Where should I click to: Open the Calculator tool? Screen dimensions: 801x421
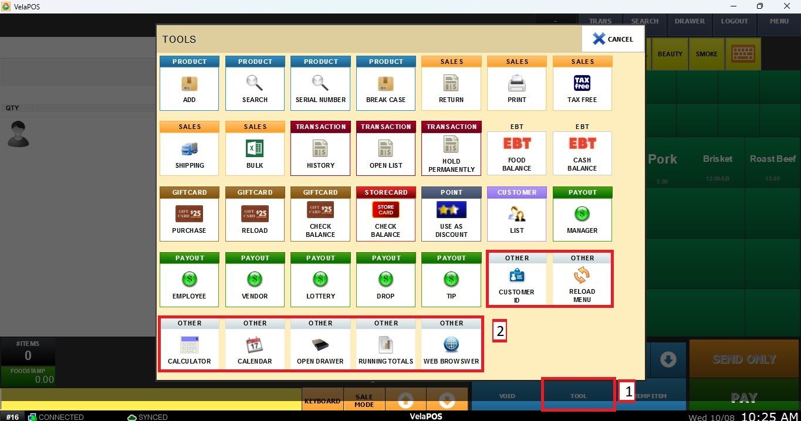189,349
